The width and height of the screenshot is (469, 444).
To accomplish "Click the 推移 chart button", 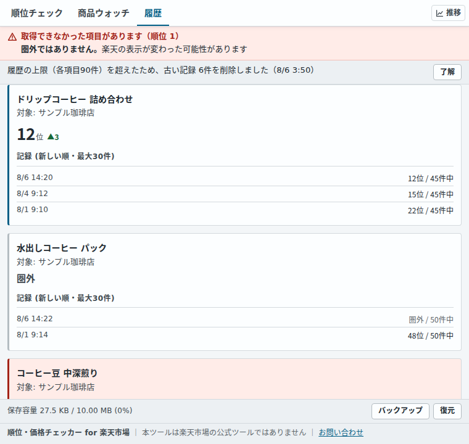I will [448, 13].
